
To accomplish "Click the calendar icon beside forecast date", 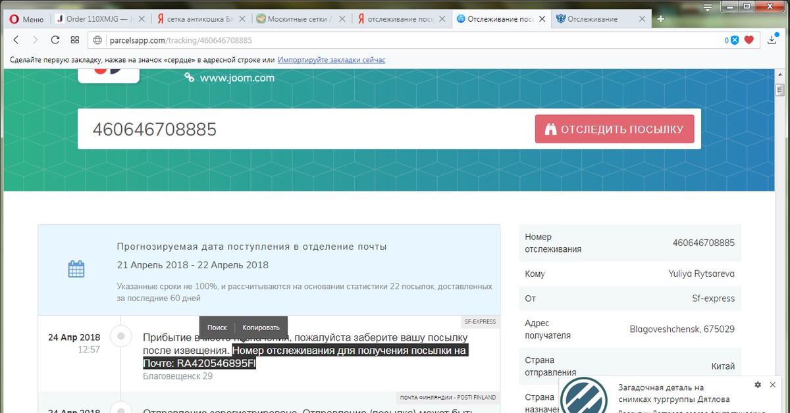I will [x=76, y=269].
